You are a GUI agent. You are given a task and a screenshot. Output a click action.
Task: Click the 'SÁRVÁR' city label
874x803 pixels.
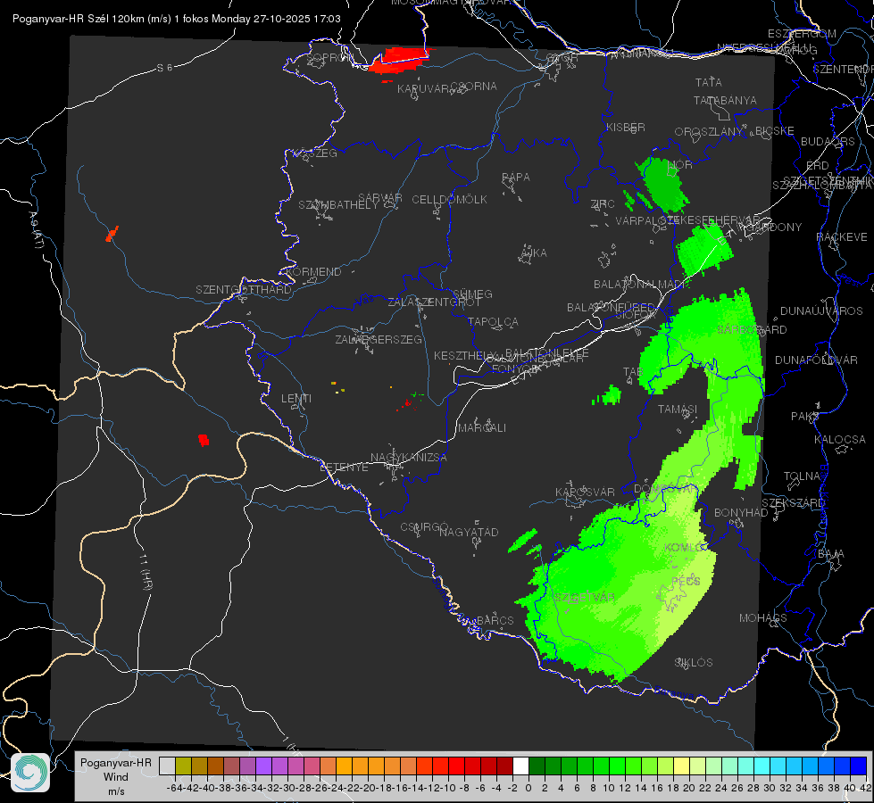tap(380, 198)
